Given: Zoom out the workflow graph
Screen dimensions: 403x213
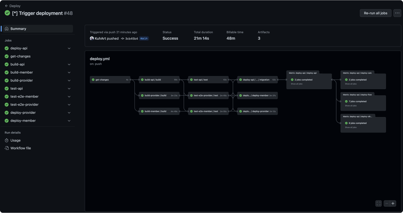Looking at the screenshot, I should [387, 203].
